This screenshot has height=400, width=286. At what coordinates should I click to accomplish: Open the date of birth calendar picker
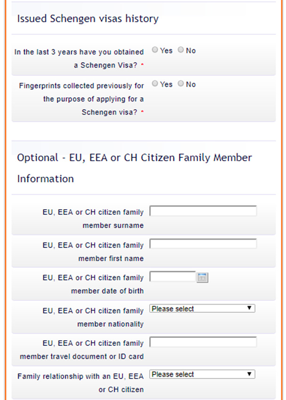point(202,277)
